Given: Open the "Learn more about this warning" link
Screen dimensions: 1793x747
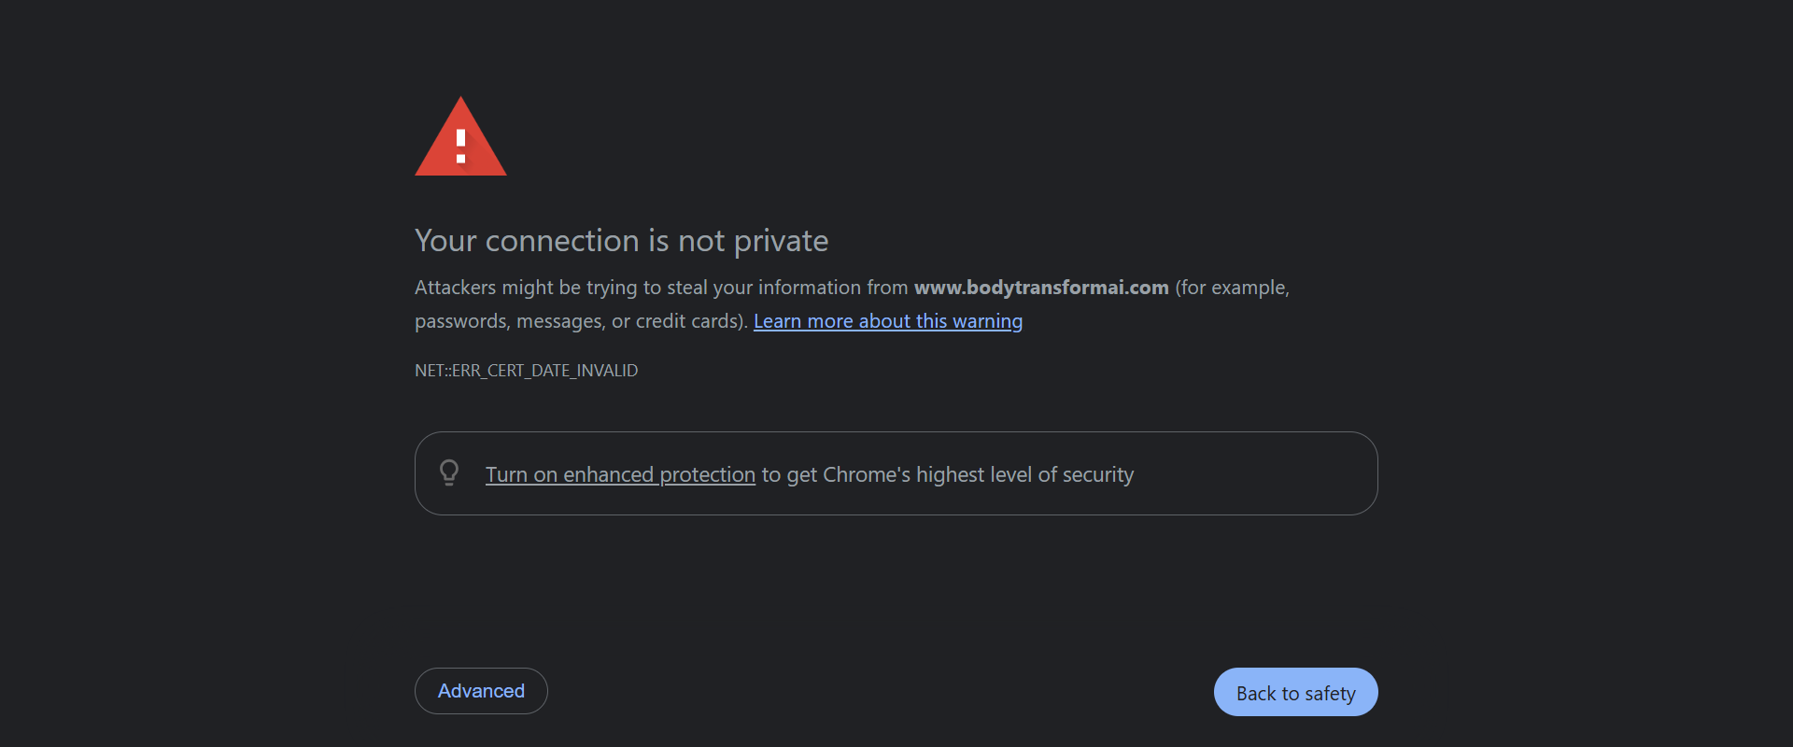Looking at the screenshot, I should tap(887, 321).
